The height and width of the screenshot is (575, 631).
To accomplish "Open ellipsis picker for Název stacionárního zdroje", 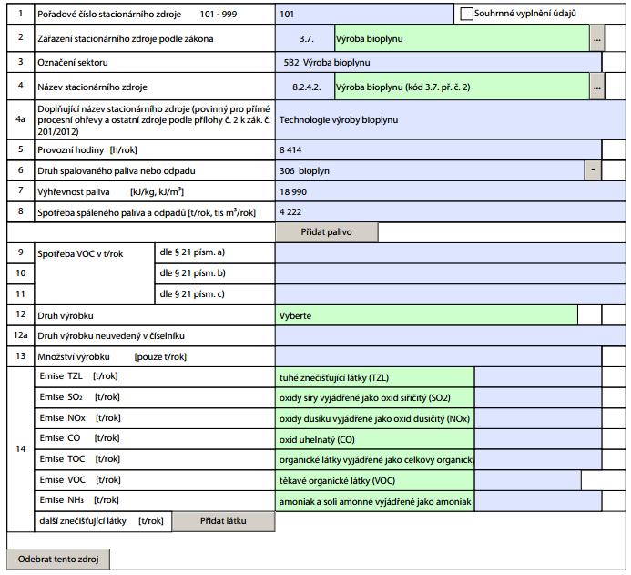I will (x=596, y=87).
